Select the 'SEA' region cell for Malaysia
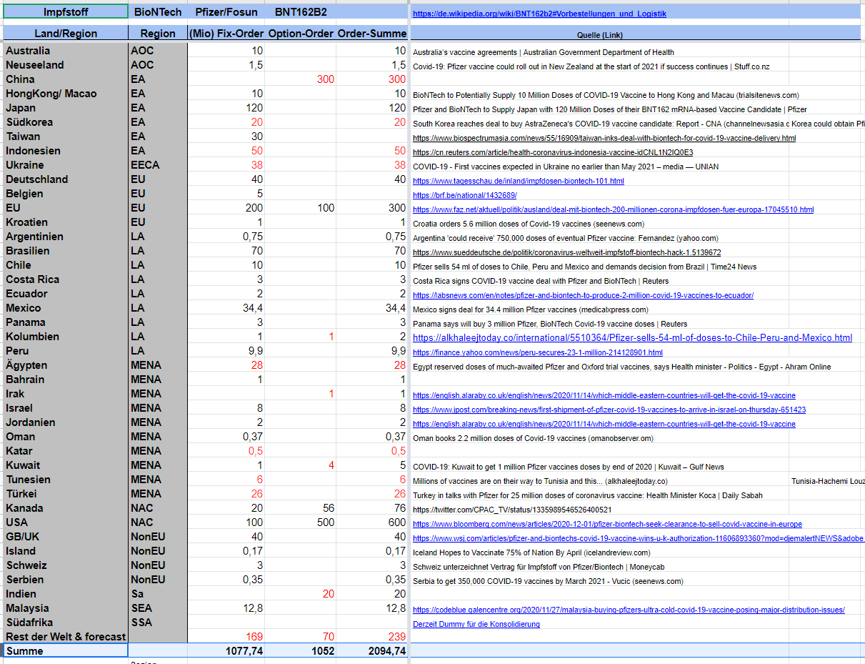865x664 pixels. [x=158, y=608]
